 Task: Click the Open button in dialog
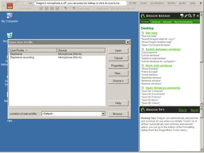click(x=118, y=50)
